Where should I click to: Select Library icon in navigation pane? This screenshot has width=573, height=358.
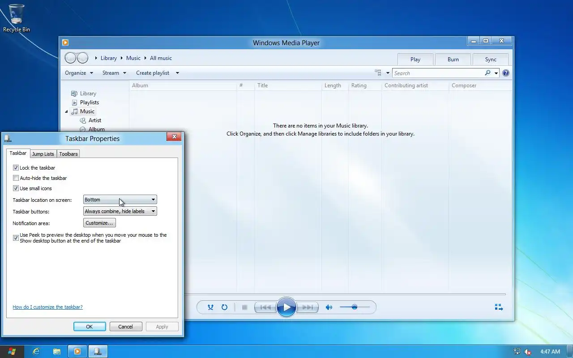[75, 94]
